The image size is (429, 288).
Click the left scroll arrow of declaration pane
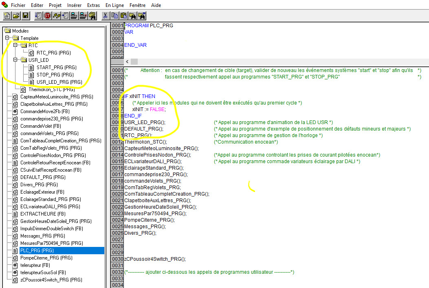[x=127, y=61]
